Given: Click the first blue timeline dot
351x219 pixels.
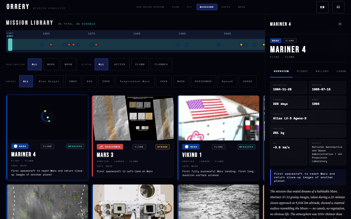Looking at the screenshot, I should coord(42,45).
